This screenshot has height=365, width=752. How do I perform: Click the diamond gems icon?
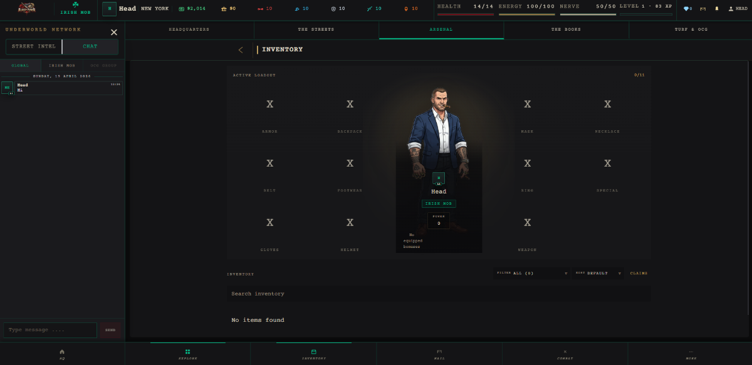coord(687,9)
